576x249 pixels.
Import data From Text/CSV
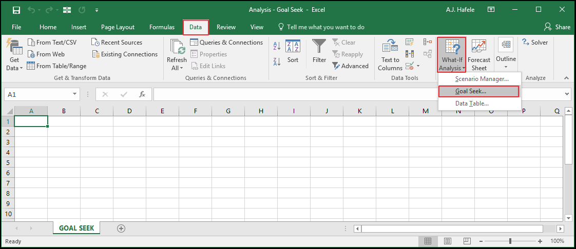coord(52,43)
